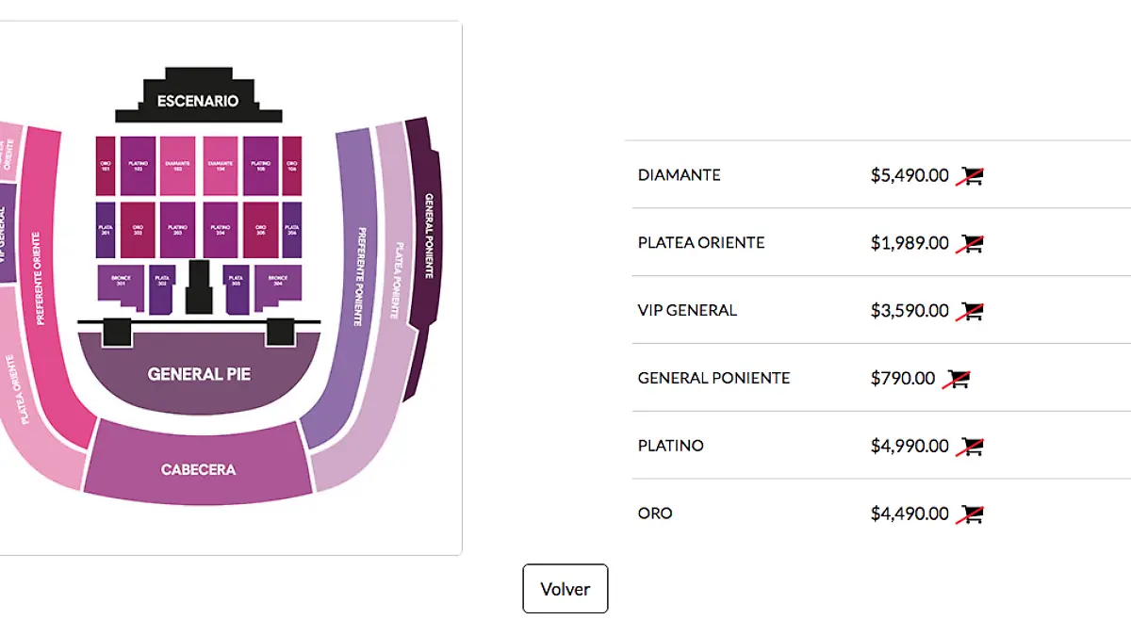Click the cart icon in VIP GENERAL row
Viewport: 1131px width, 636px height.
[970, 311]
